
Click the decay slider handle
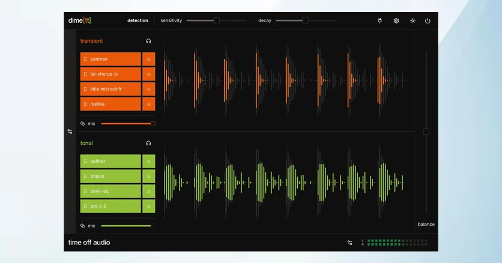[x=306, y=20]
